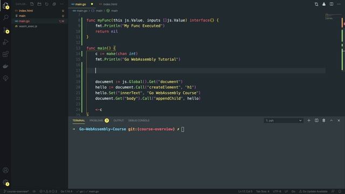345x194 pixels.
Task: Open the Explorer view in activity bar
Action: point(5,5)
